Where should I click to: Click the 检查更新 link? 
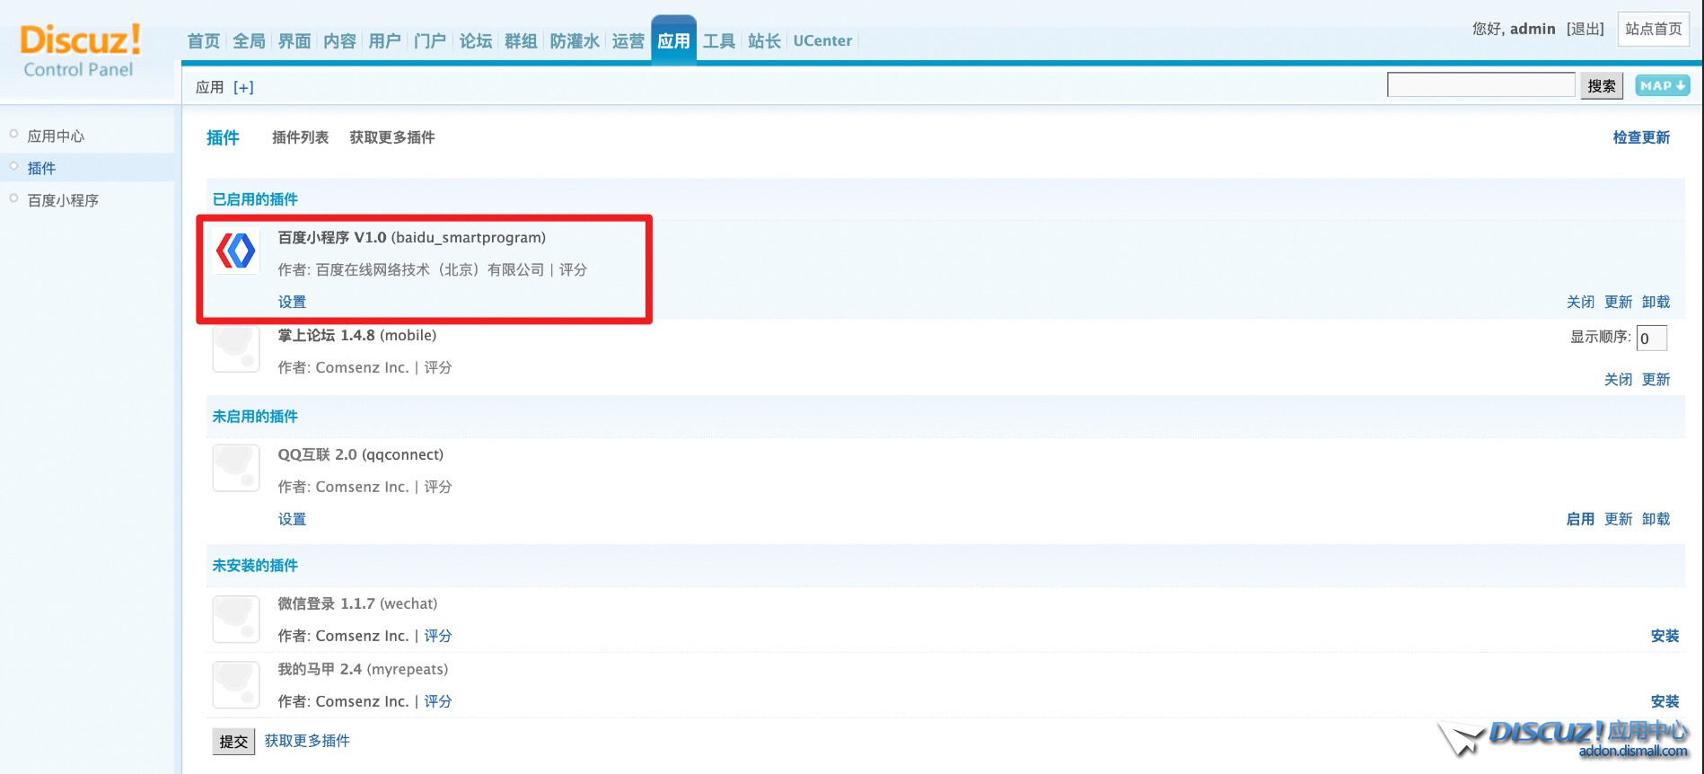point(1641,137)
